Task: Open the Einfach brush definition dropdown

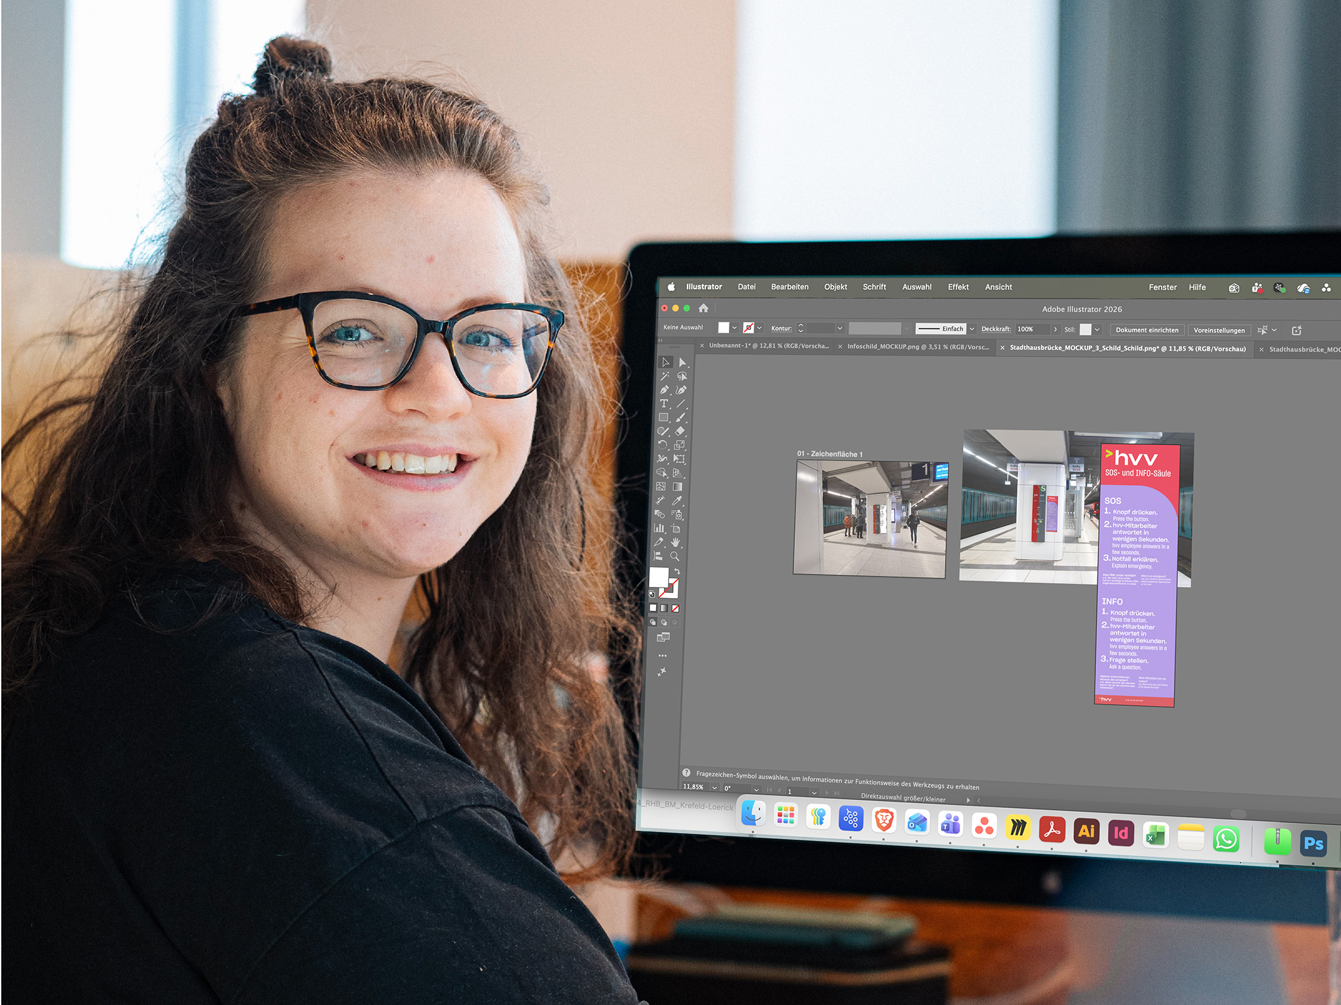Action: click(x=972, y=329)
